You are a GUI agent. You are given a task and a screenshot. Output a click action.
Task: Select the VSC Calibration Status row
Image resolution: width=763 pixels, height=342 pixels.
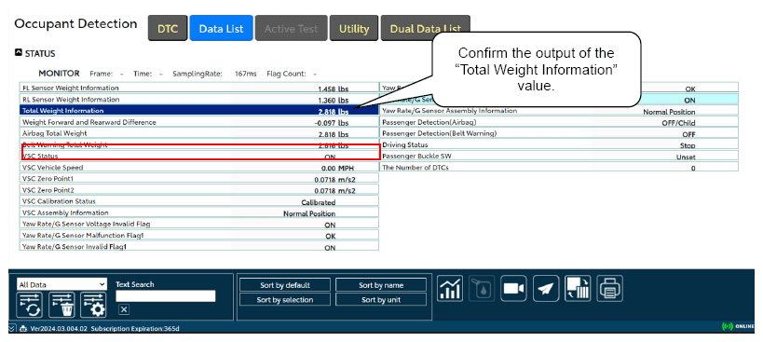[x=199, y=201]
